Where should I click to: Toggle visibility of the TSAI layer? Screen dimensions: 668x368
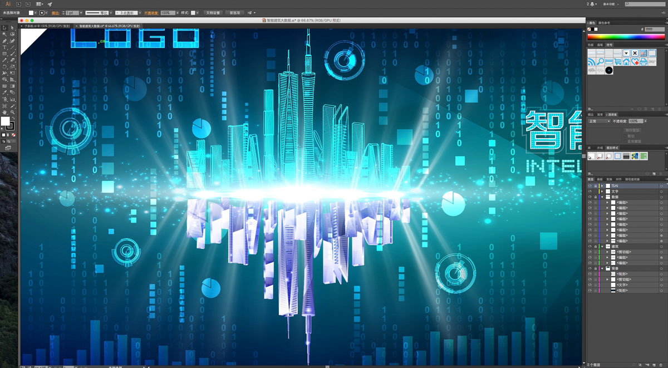tap(590, 186)
